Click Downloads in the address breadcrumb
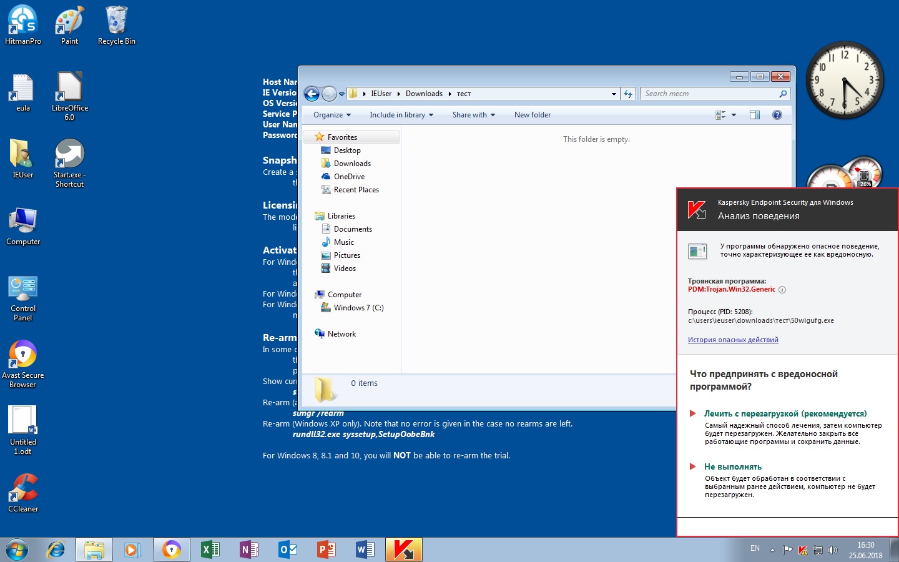The width and height of the screenshot is (899, 562). click(424, 94)
